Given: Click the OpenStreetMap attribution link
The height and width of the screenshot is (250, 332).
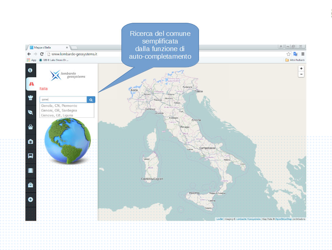Looking at the screenshot, I should 284,219.
